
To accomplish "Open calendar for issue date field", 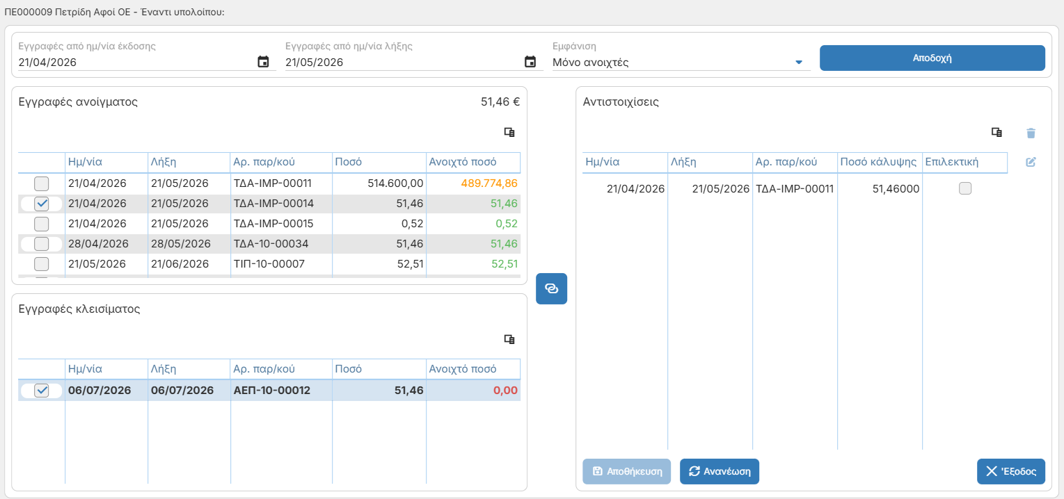I will (263, 62).
